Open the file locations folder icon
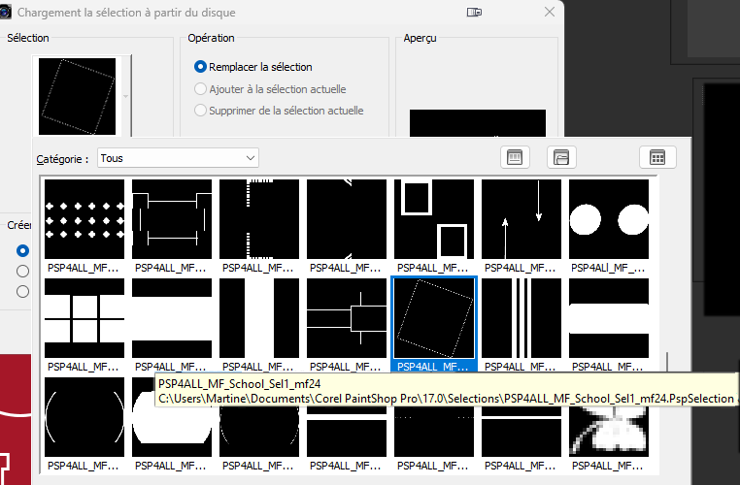The height and width of the screenshot is (485, 740). (562, 157)
